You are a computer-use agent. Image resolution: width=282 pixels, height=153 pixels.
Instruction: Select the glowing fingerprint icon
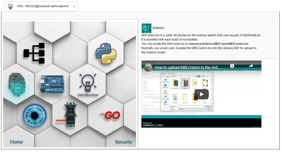click(x=17, y=84)
